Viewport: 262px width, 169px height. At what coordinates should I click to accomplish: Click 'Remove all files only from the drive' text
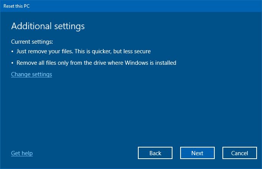pyautogui.click(x=96, y=63)
